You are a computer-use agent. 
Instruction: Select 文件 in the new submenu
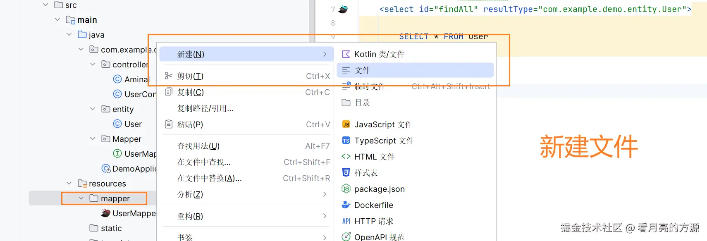(415, 70)
